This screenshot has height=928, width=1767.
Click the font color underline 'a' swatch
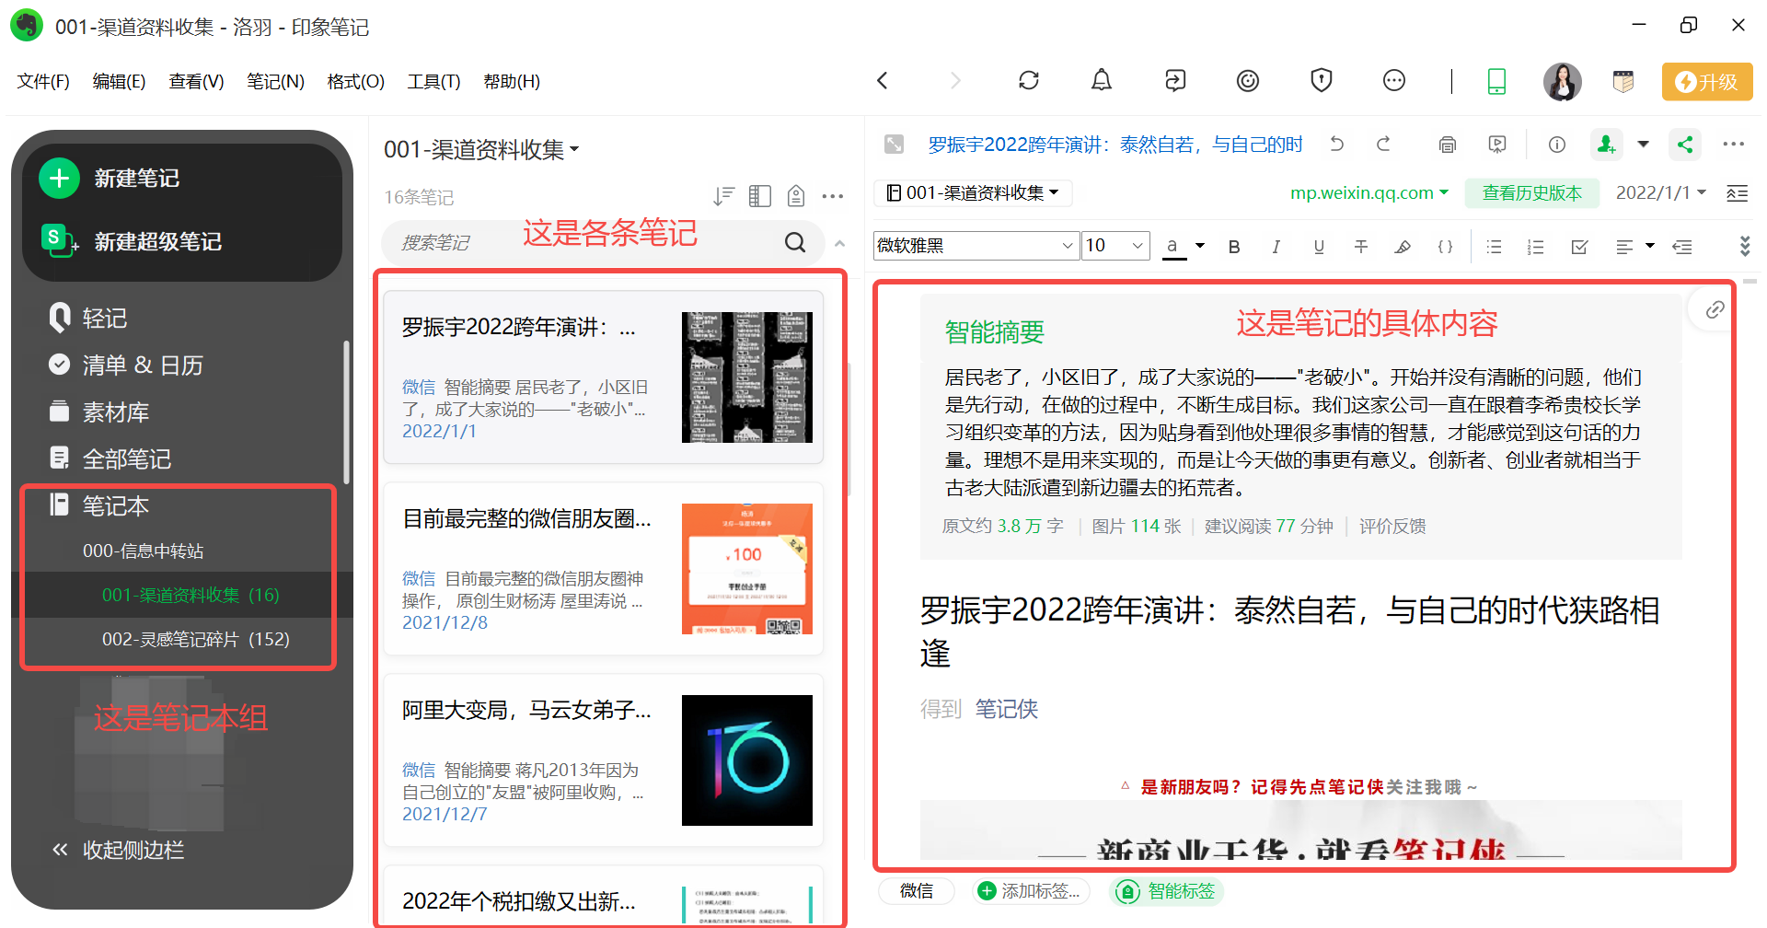[1172, 247]
